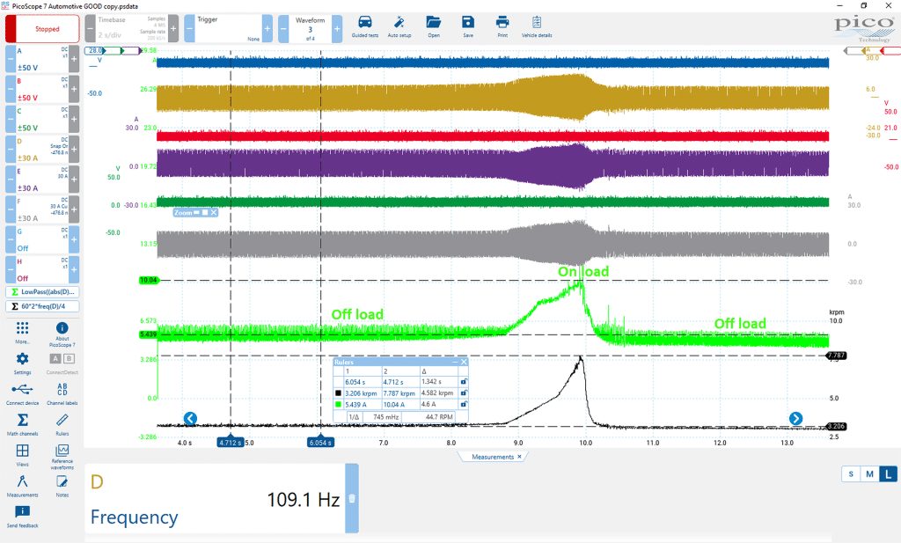Run Auto setup wand tool

click(399, 26)
